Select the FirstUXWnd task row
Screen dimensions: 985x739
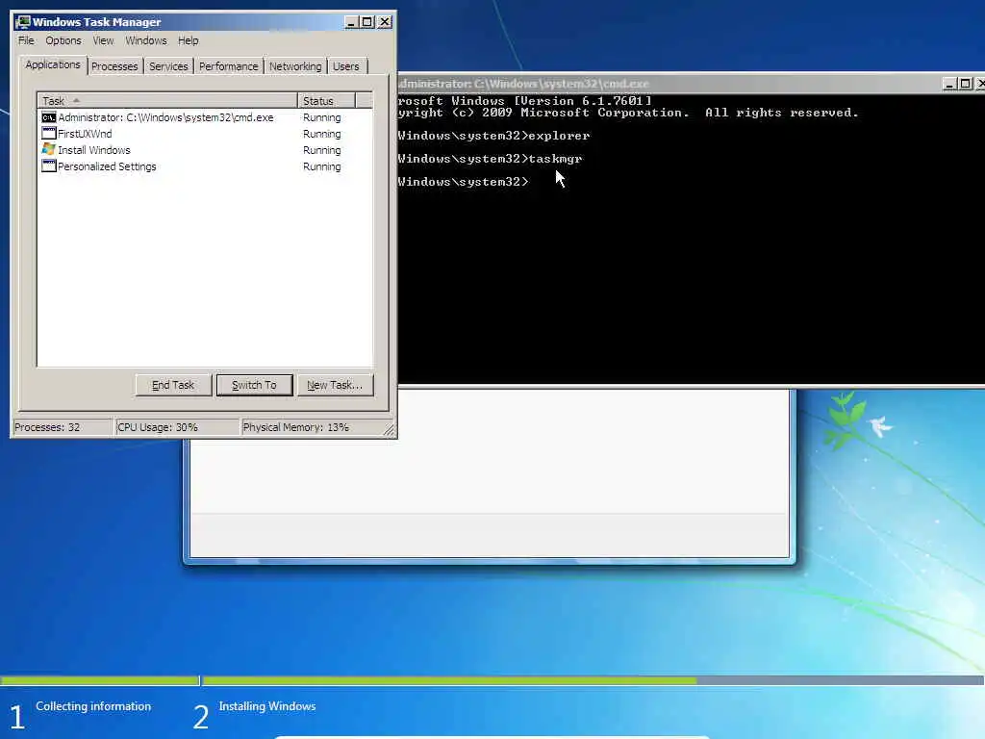[205, 134]
